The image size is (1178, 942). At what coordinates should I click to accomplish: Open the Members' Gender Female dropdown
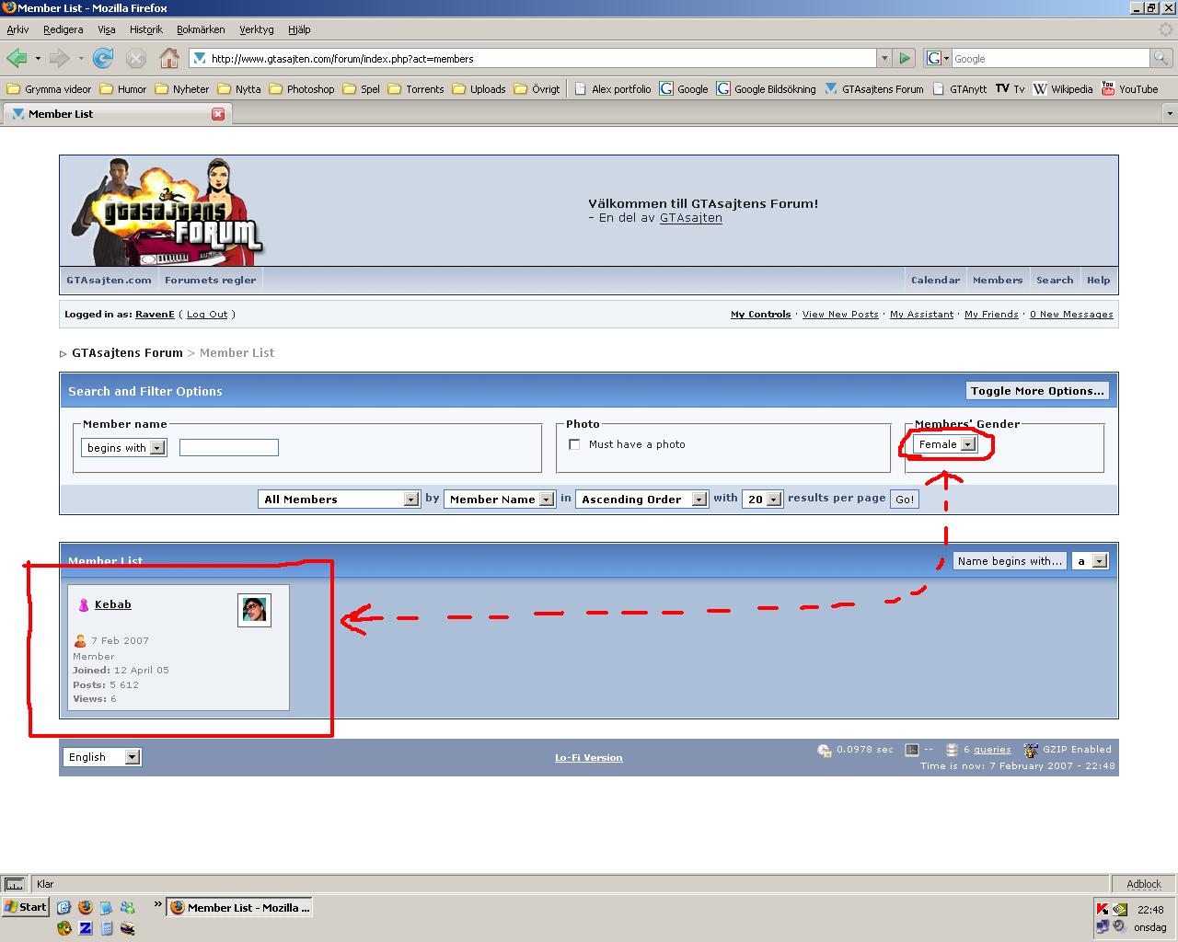point(945,444)
